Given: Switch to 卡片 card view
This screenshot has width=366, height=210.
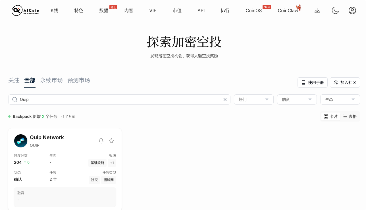Looking at the screenshot, I should click(330, 116).
